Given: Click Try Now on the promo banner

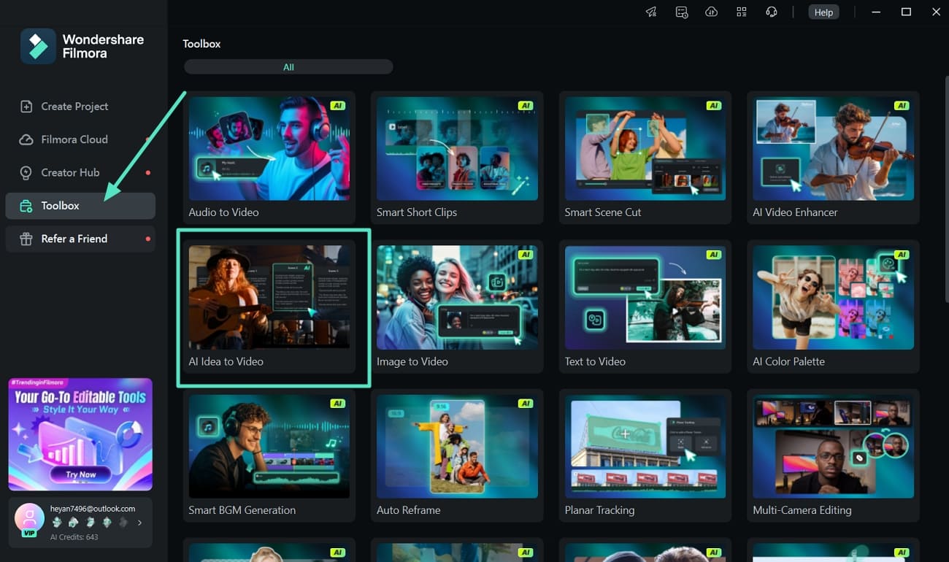Looking at the screenshot, I should coord(80,474).
